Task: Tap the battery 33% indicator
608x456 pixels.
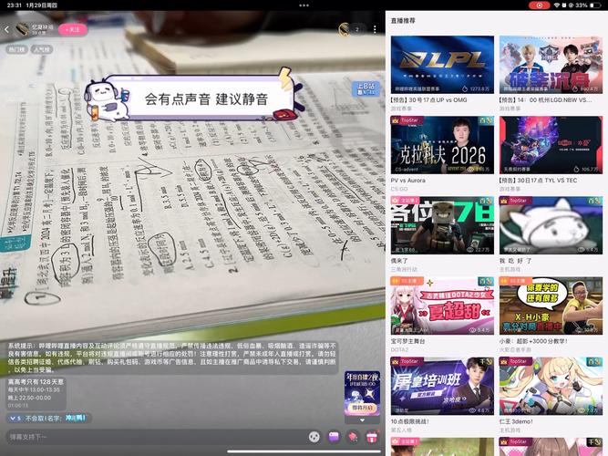Action: tap(589, 5)
